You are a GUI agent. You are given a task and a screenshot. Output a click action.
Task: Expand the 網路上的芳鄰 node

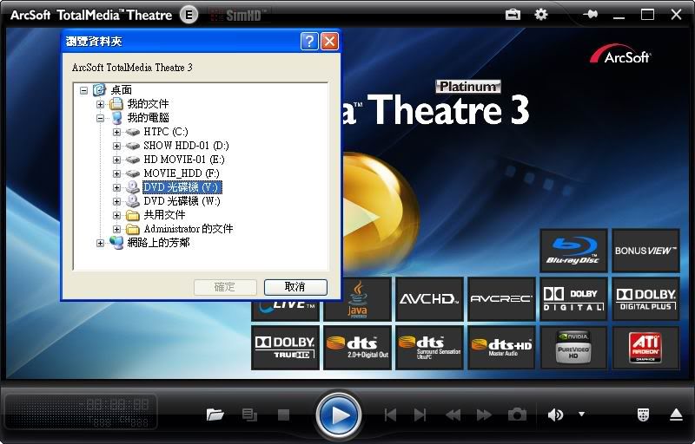pyautogui.click(x=100, y=243)
